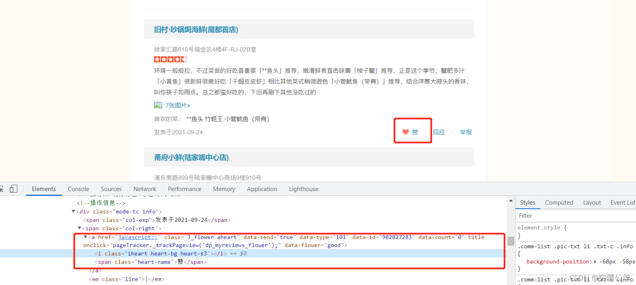Select the Computed pane tab

pyautogui.click(x=559, y=203)
